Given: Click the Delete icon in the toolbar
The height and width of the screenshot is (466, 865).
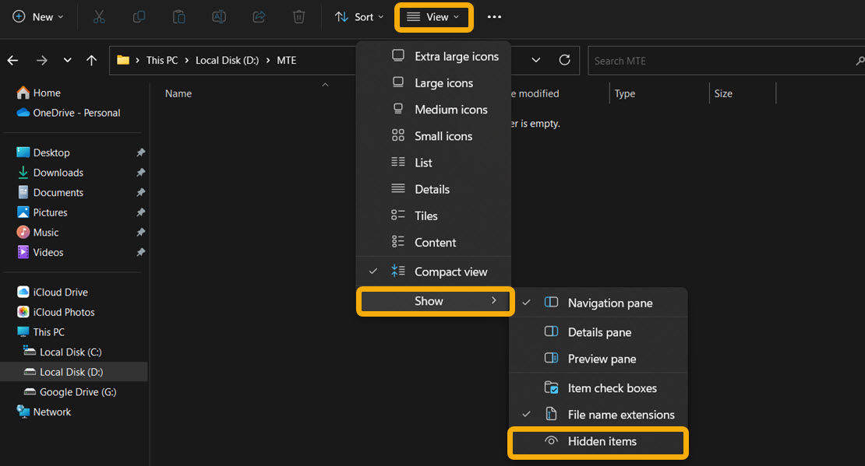Looking at the screenshot, I should [298, 16].
